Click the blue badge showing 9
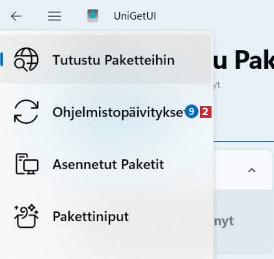 [x=191, y=111]
